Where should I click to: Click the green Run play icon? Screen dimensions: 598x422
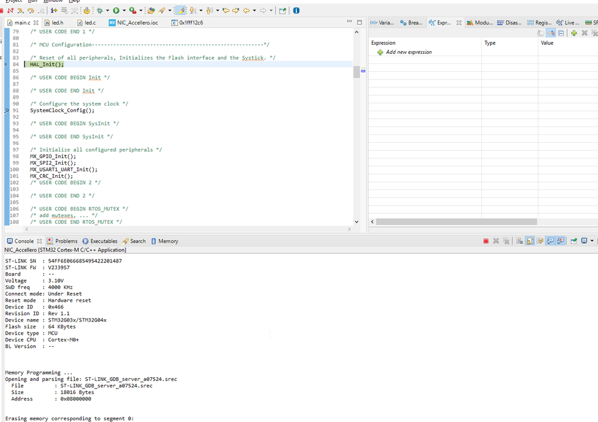(116, 10)
